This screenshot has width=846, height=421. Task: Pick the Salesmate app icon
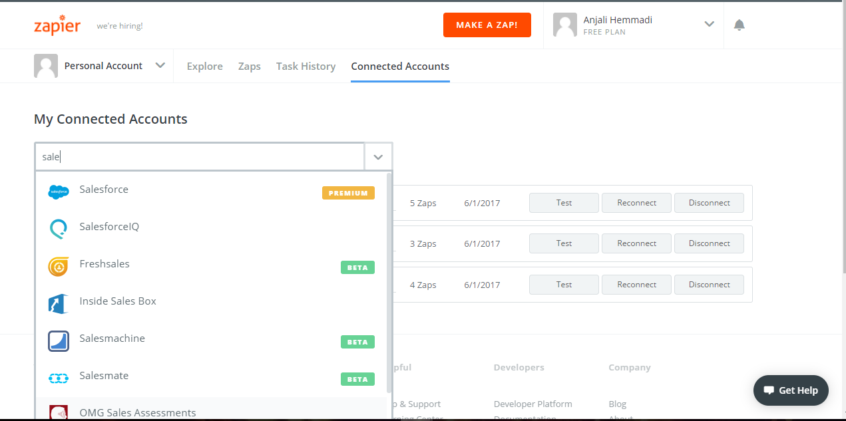(59, 378)
